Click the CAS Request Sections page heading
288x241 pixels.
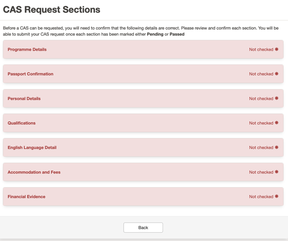pyautogui.click(x=52, y=9)
